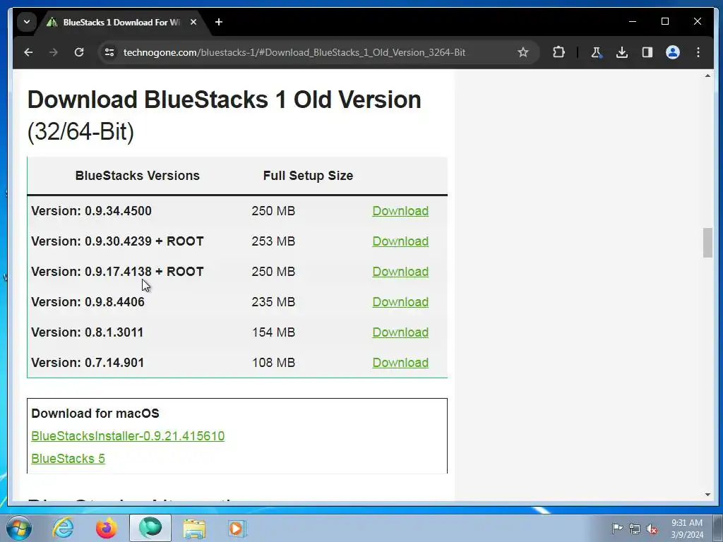Open Chrome Labs flask icon
This screenshot has width=723, height=542.
pyautogui.click(x=596, y=52)
